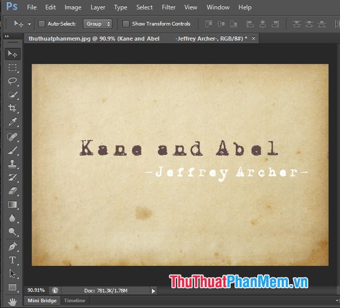Select the Move tool in toolbox
Screen dimensions: 340x308
[12, 54]
